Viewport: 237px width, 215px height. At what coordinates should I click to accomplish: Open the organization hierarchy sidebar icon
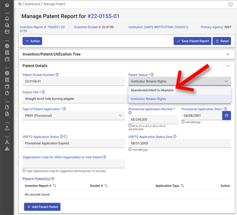click(7, 149)
